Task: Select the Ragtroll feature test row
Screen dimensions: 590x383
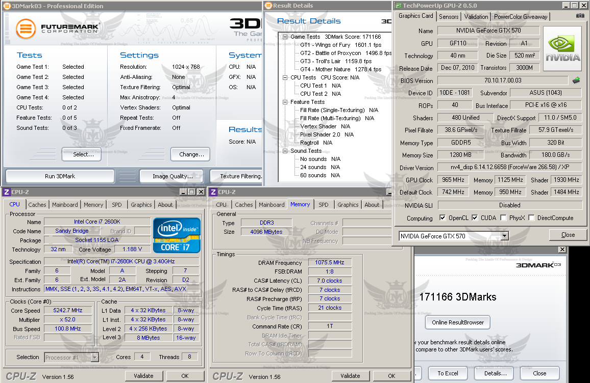Action: point(316,143)
